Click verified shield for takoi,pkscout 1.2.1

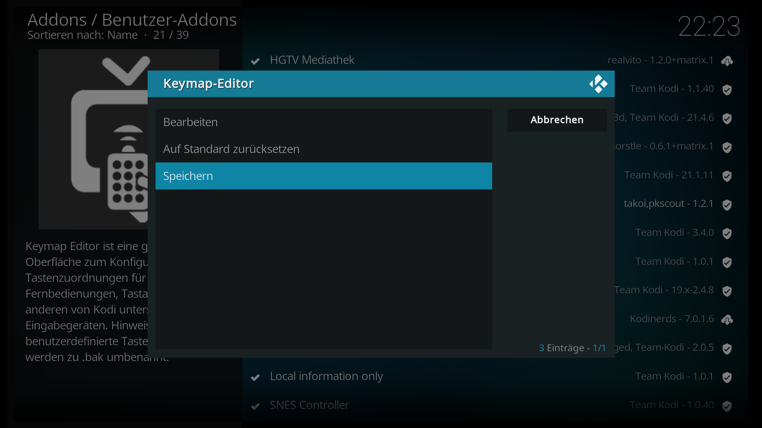tap(727, 205)
